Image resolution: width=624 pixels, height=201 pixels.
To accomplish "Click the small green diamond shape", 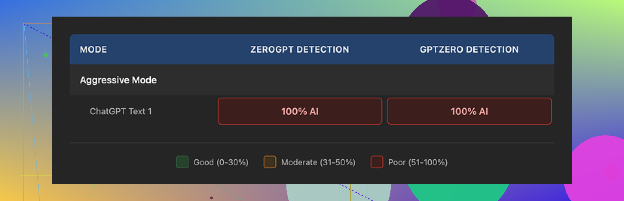I will pyautogui.click(x=46, y=55).
